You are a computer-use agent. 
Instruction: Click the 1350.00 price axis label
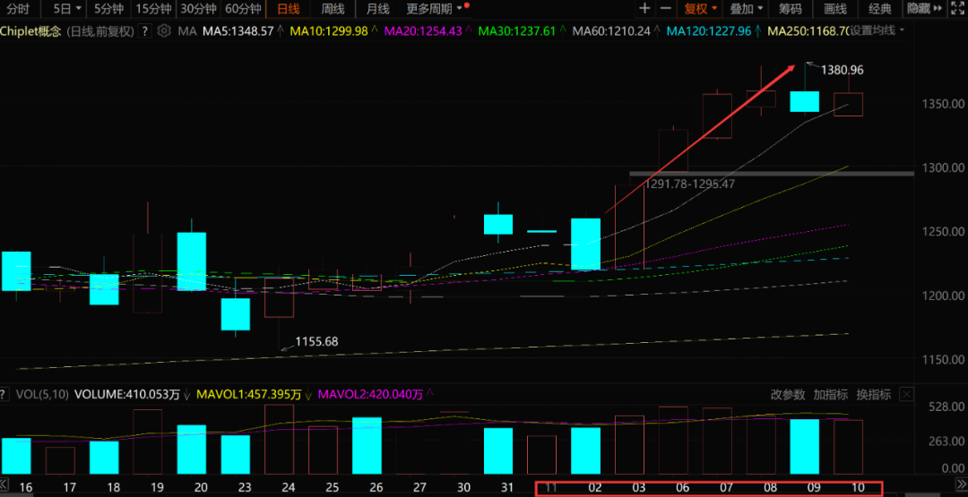click(x=944, y=104)
